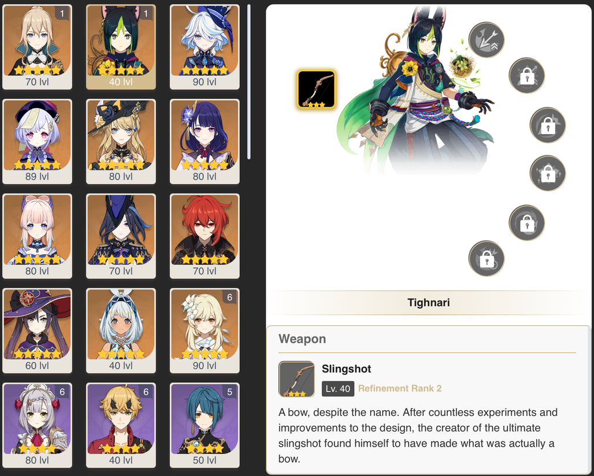Pick the maid headdress level 80 character

[x=37, y=425]
